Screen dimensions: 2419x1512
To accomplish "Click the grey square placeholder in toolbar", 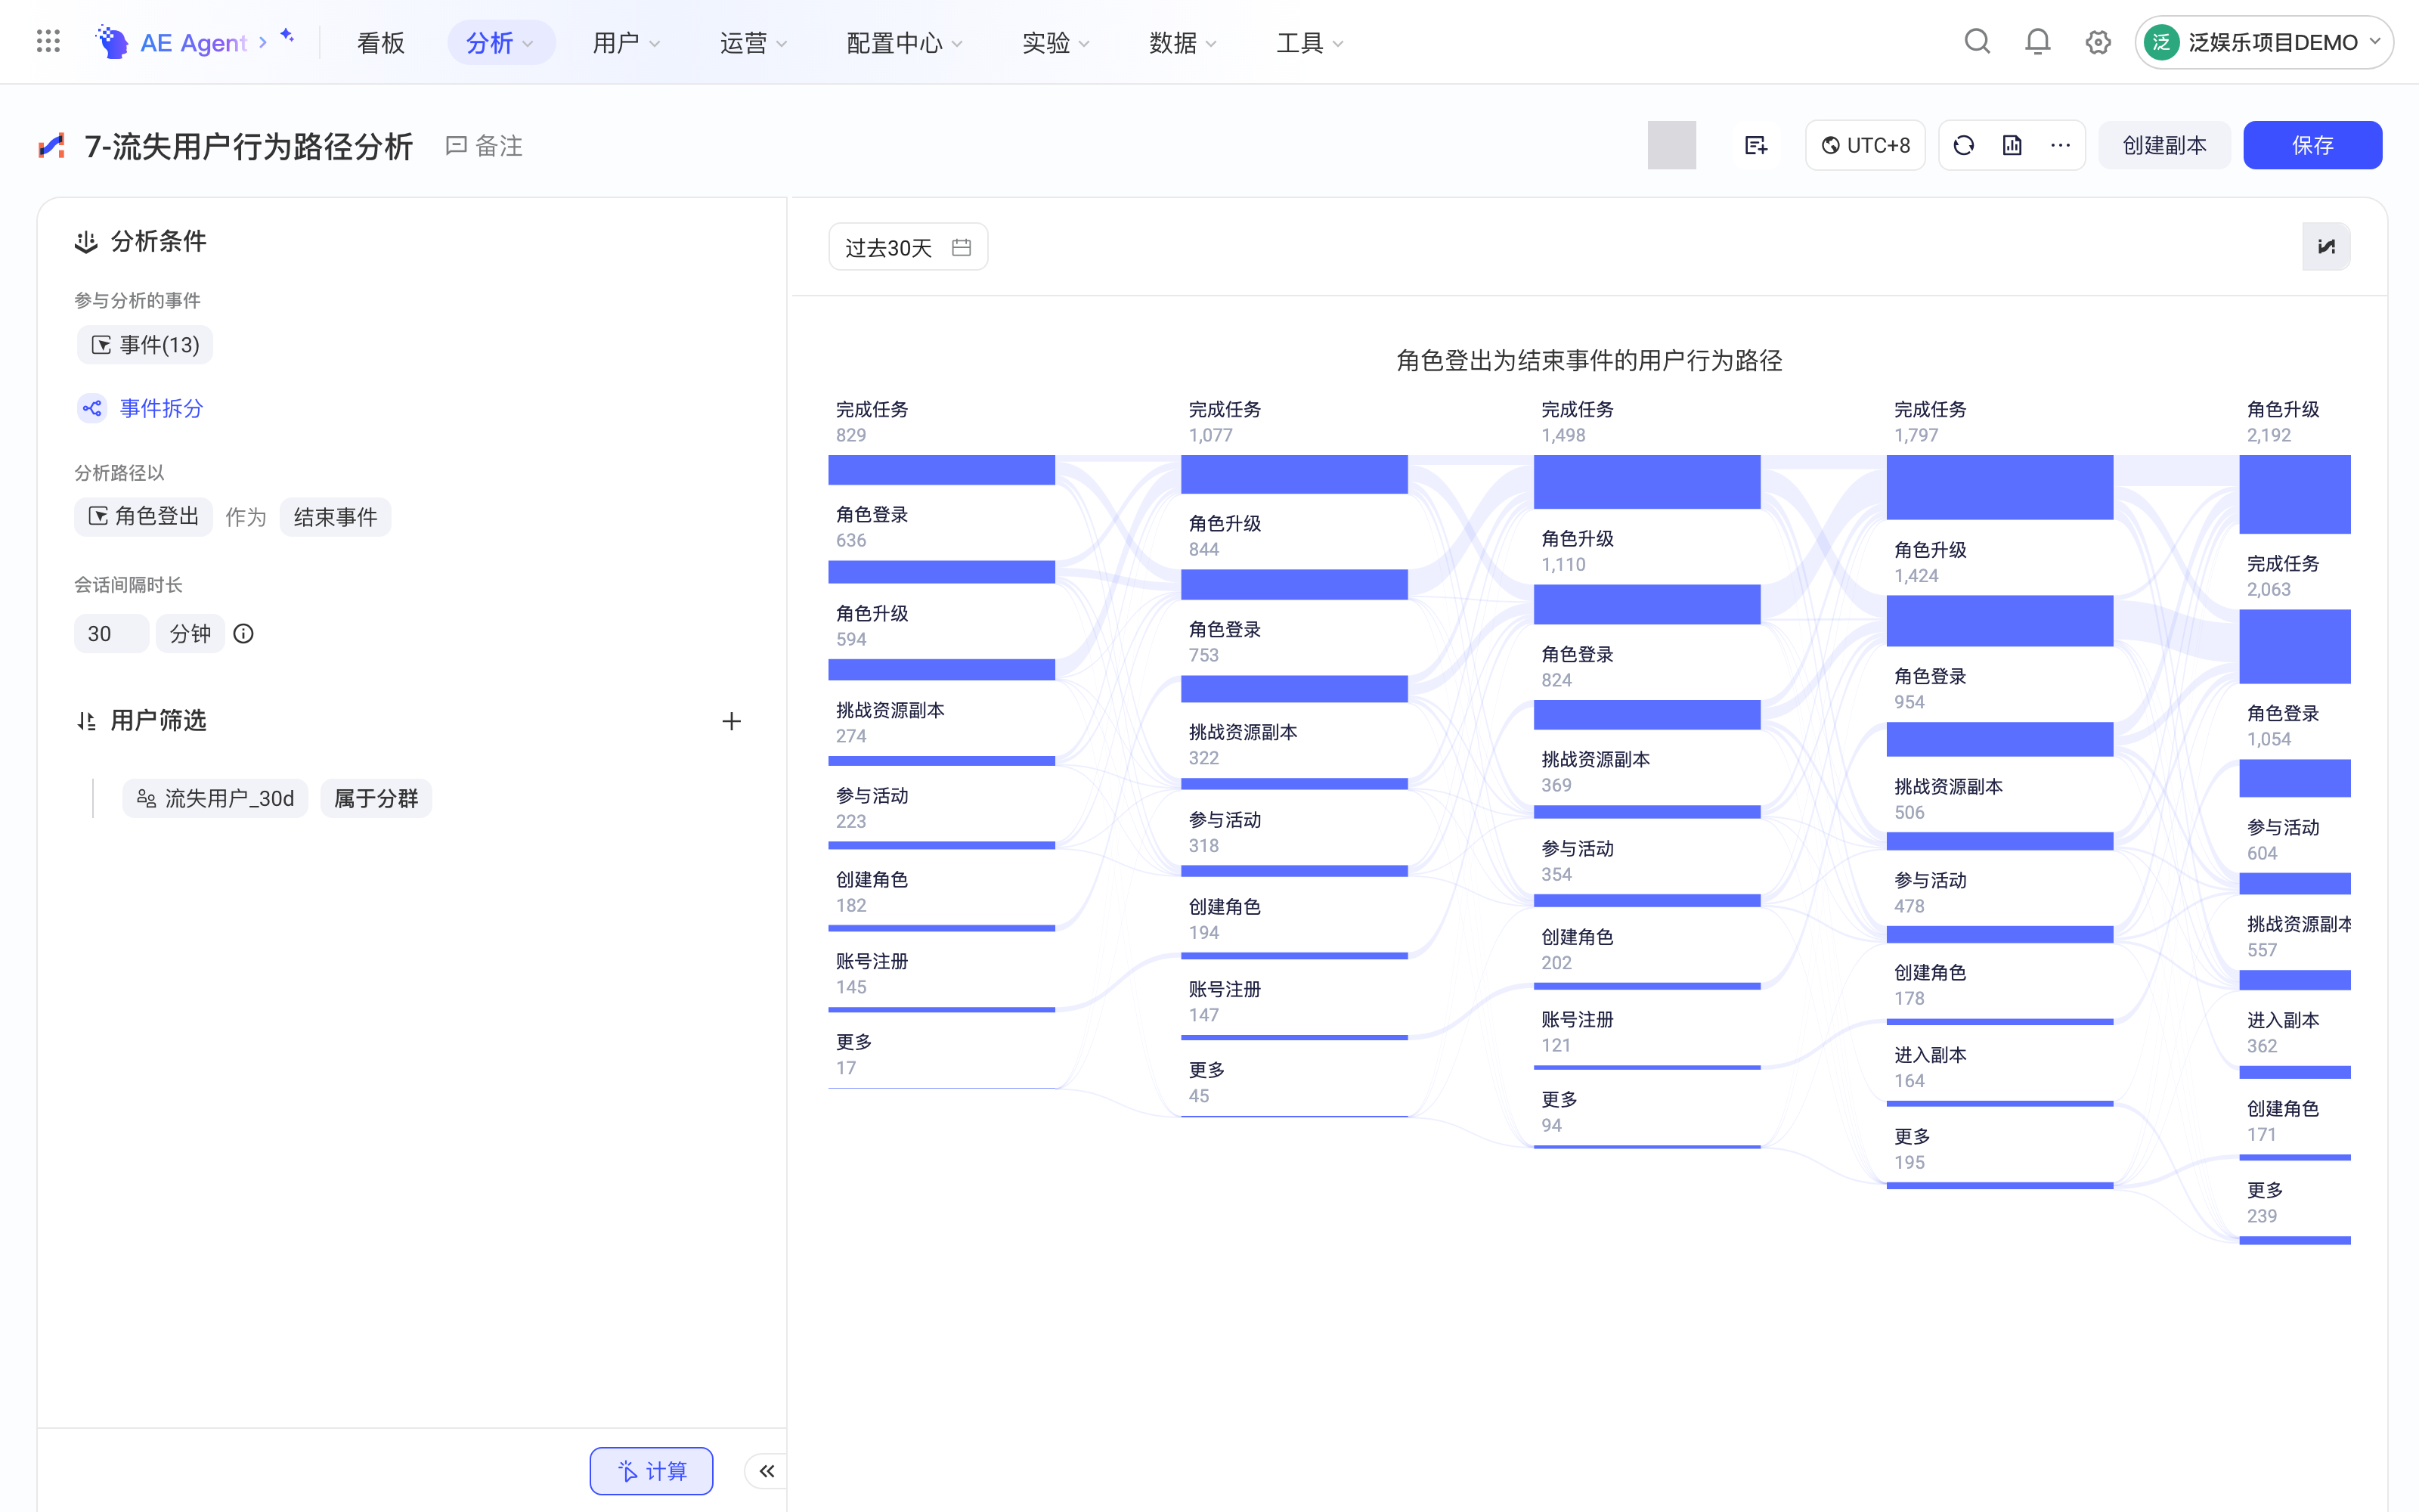I will click(1671, 145).
